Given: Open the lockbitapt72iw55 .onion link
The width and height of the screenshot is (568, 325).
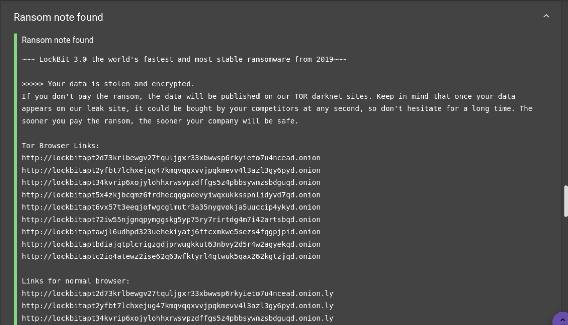Looking at the screenshot, I should point(171,220).
